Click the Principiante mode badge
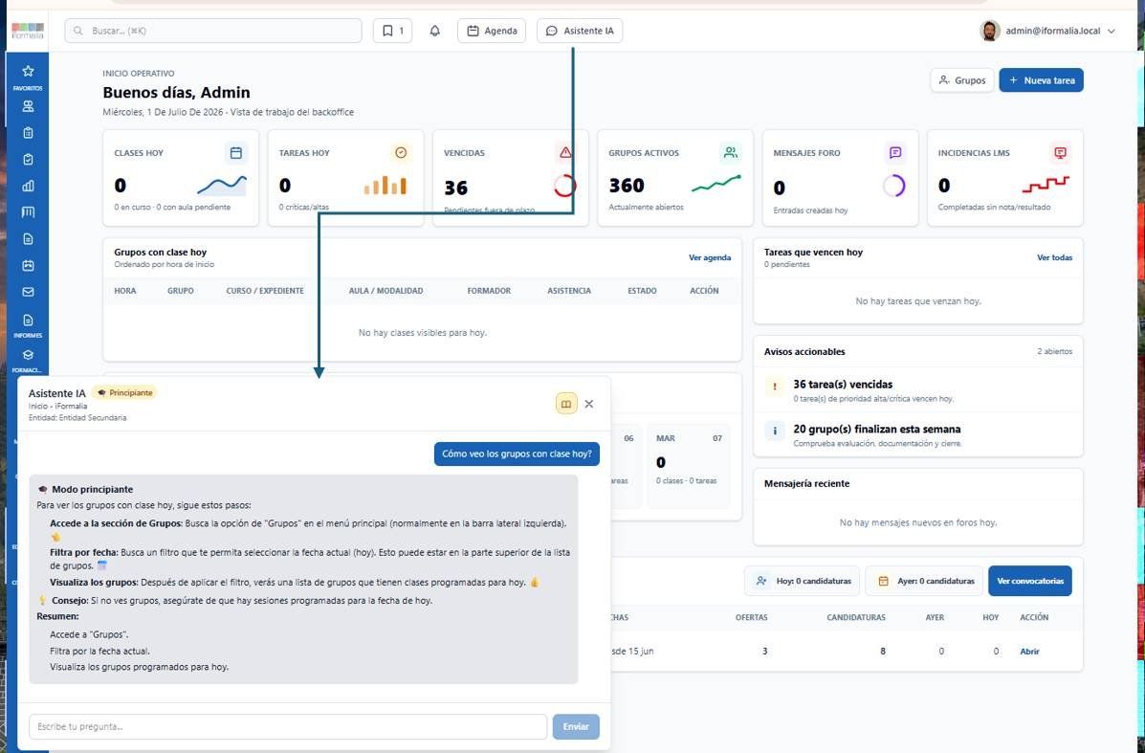Image resolution: width=1145 pixels, height=753 pixels. point(125,393)
